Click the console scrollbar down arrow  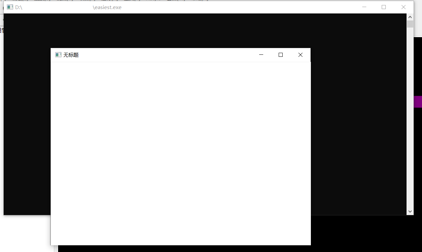(410, 212)
